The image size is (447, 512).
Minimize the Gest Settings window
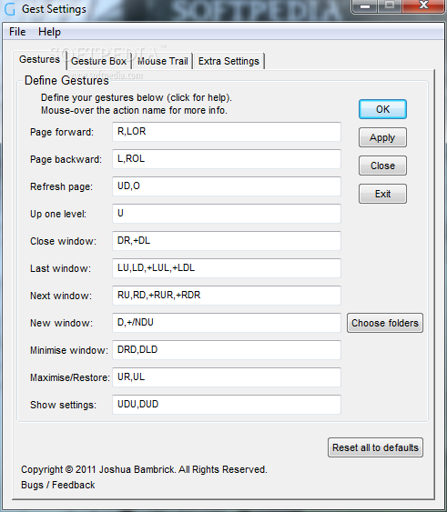coord(365,5)
